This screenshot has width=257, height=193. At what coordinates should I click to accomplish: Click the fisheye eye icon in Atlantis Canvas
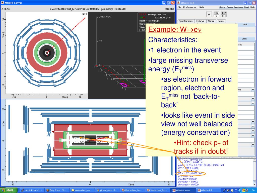(84, 14)
